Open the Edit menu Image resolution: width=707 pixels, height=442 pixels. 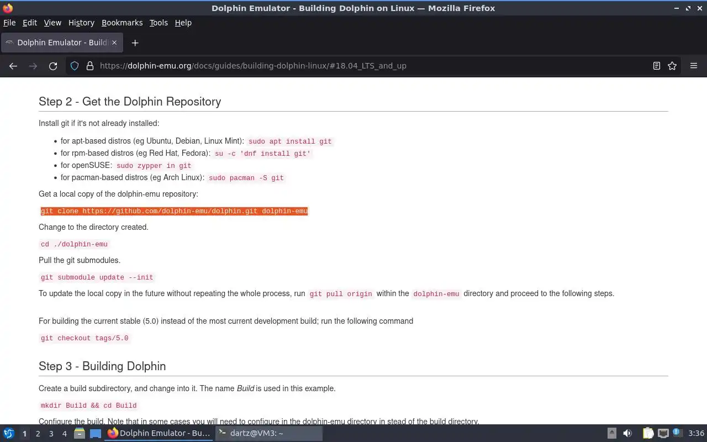tap(30, 23)
